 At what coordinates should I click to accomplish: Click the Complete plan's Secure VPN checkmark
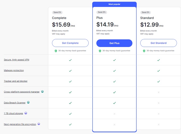pos(70,60)
